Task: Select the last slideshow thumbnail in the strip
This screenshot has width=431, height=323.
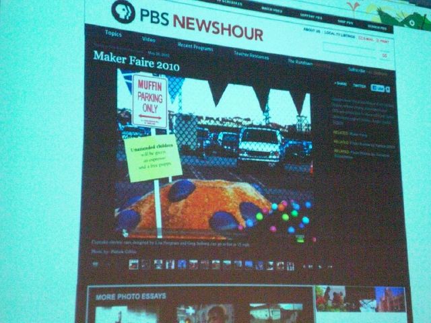Action: (x=290, y=266)
